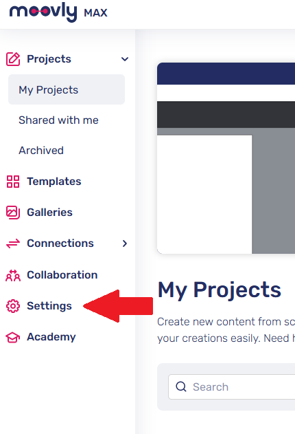The width and height of the screenshot is (295, 434).
Task: Go to Templates section
Action: [54, 182]
